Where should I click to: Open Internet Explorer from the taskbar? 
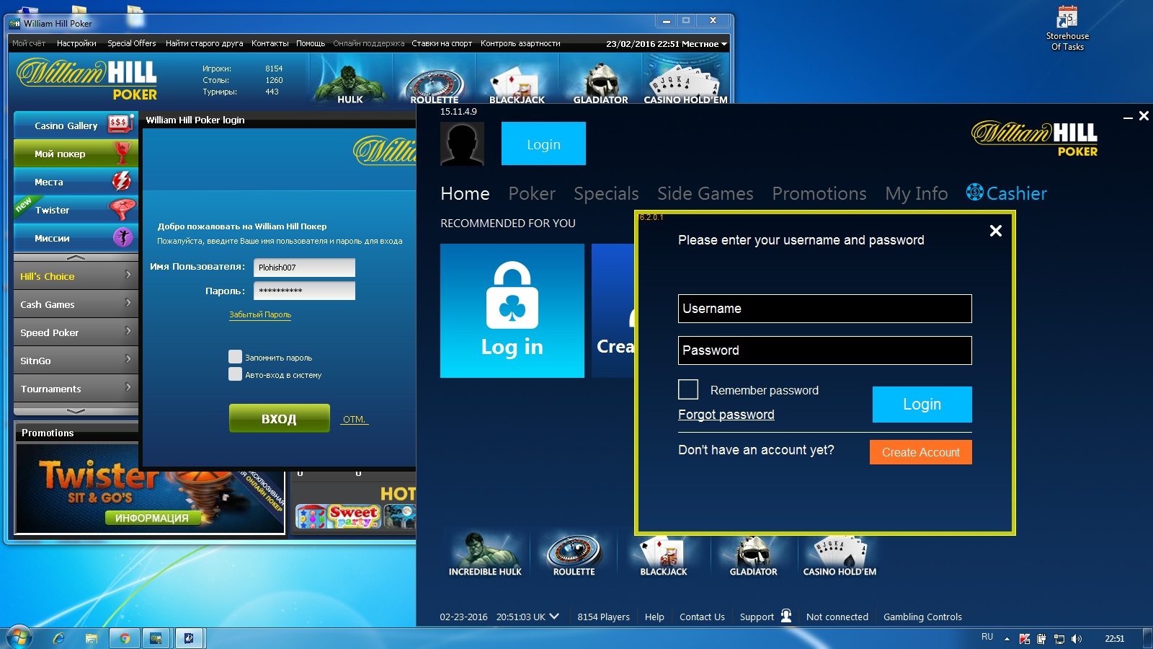click(x=59, y=638)
